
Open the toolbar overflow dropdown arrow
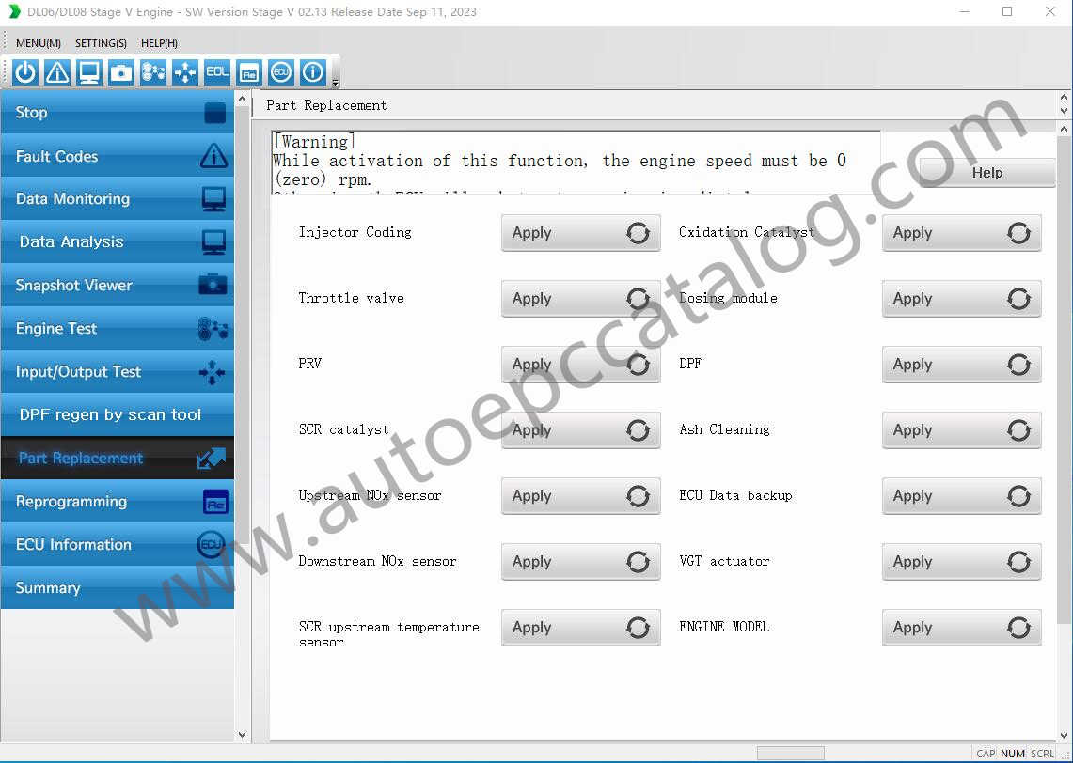[335, 82]
